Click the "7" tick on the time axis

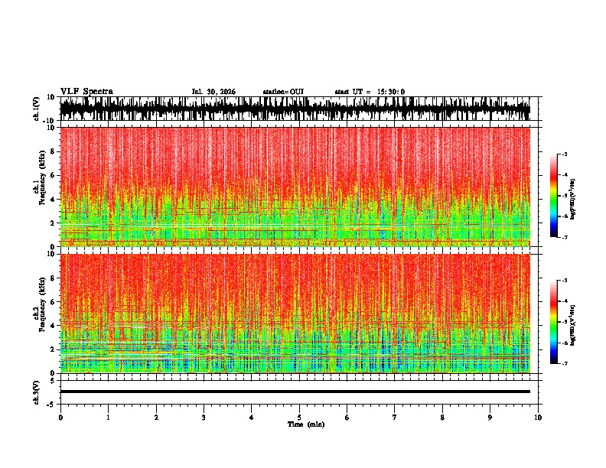[395, 418]
